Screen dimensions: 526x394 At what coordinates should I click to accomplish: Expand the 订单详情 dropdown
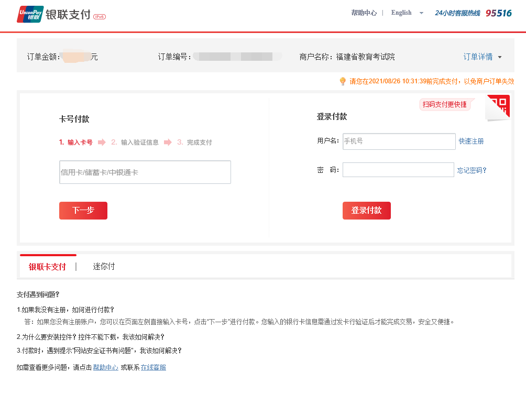click(x=483, y=57)
